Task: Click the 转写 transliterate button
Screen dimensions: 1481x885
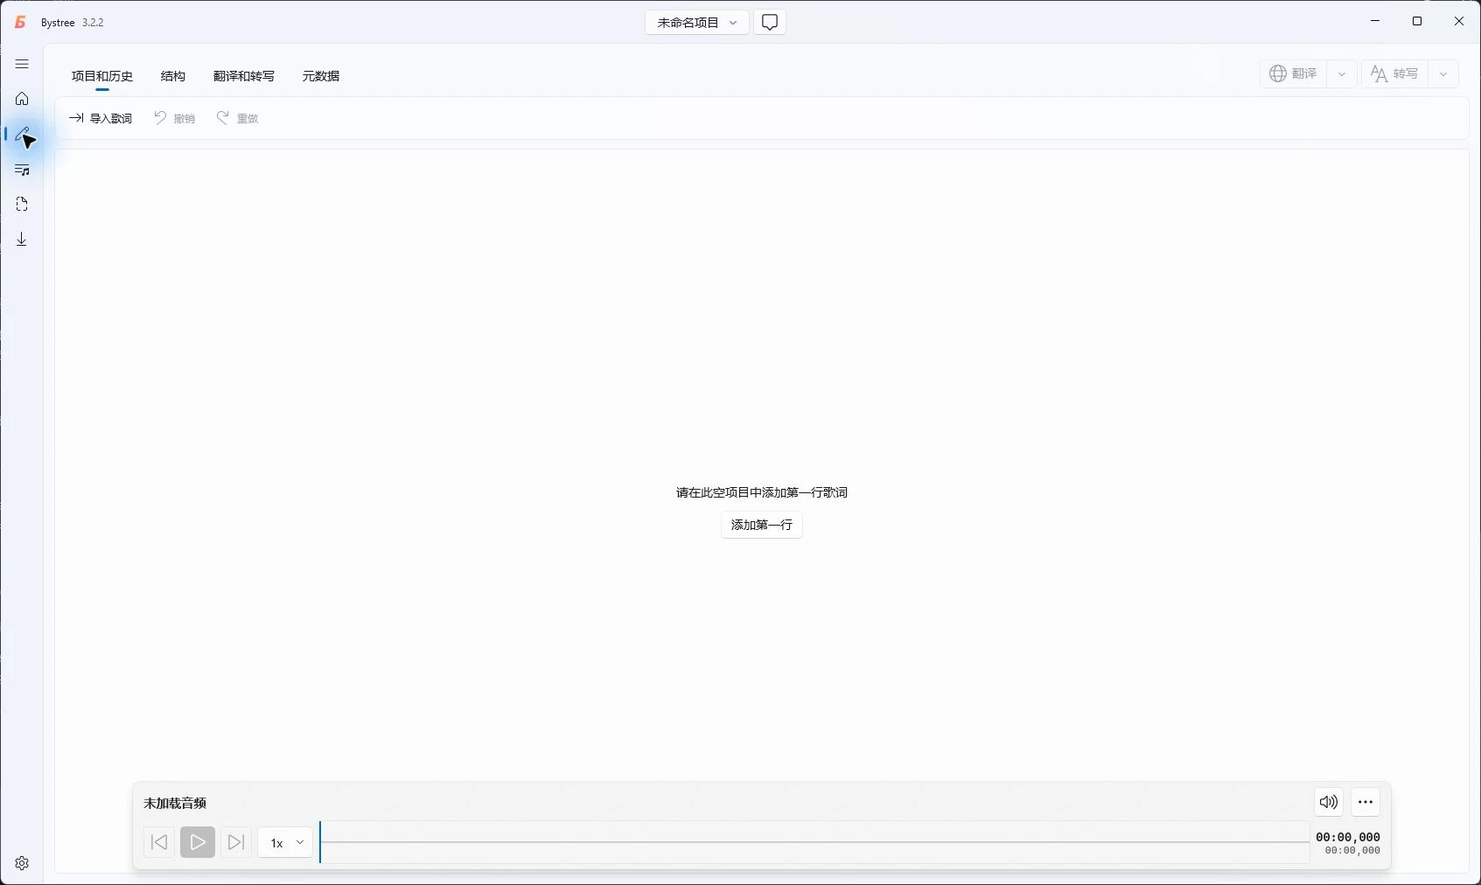Action: pyautogui.click(x=1395, y=73)
